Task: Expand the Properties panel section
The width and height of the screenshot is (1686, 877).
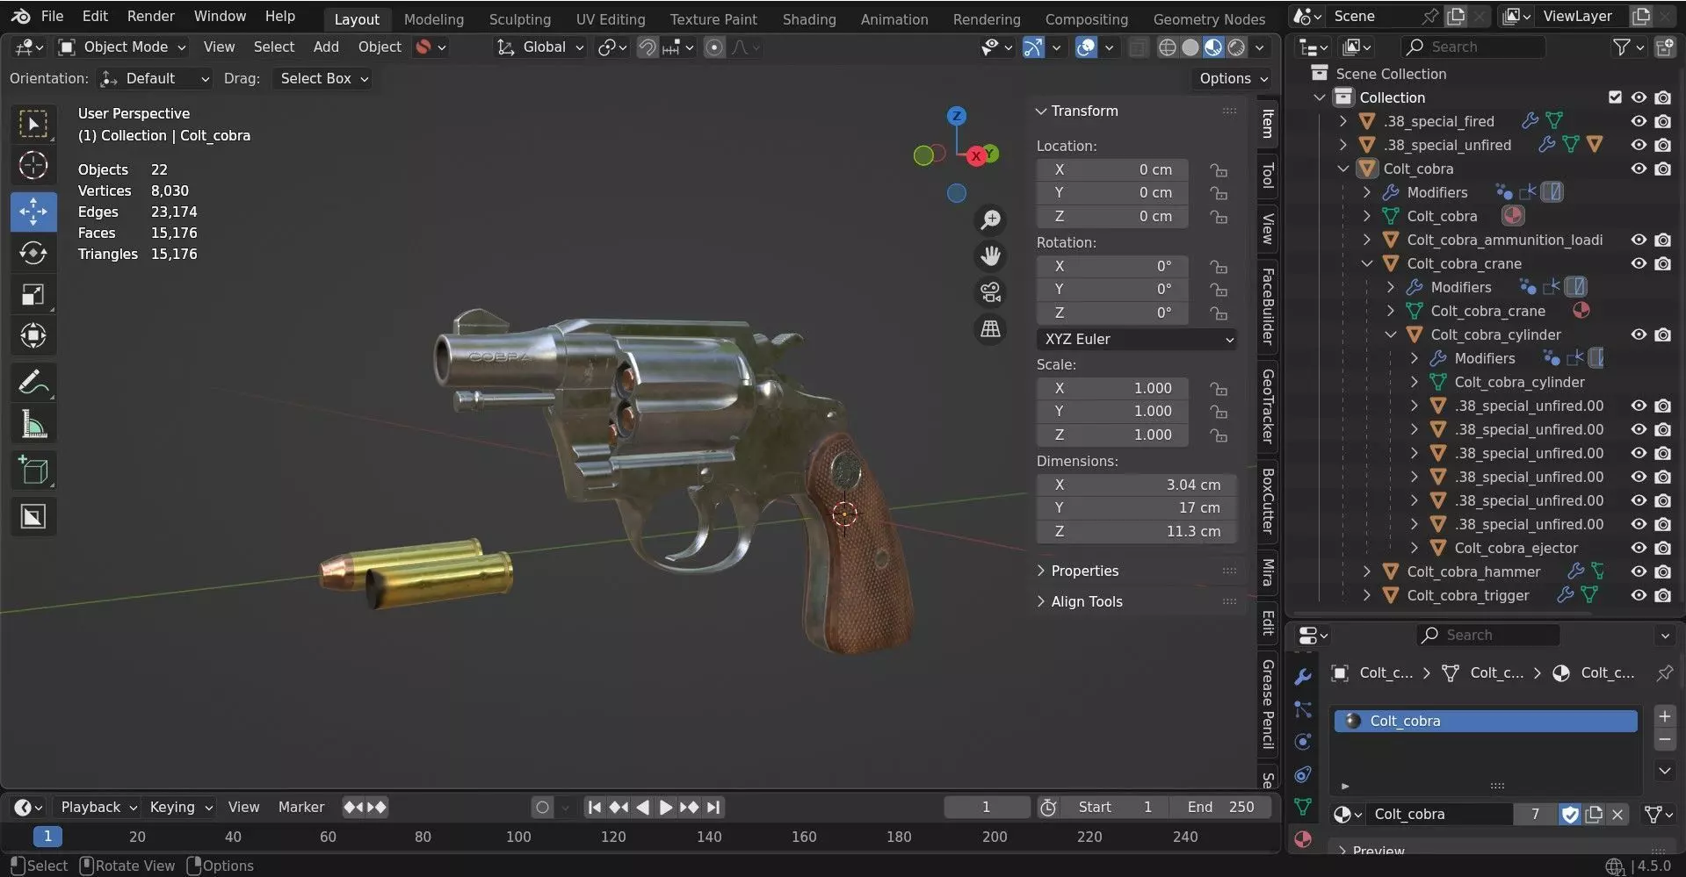Action: pyautogui.click(x=1084, y=571)
